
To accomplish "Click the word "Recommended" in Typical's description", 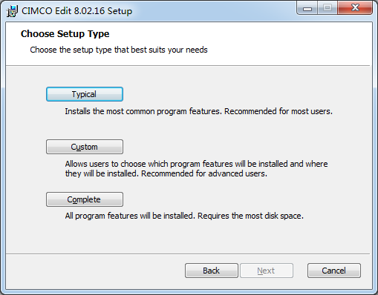I will 250,111.
